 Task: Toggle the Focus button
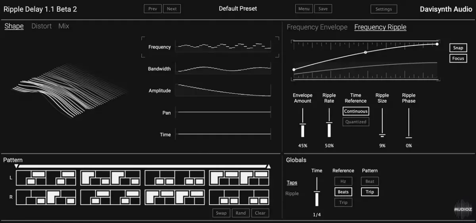(458, 58)
